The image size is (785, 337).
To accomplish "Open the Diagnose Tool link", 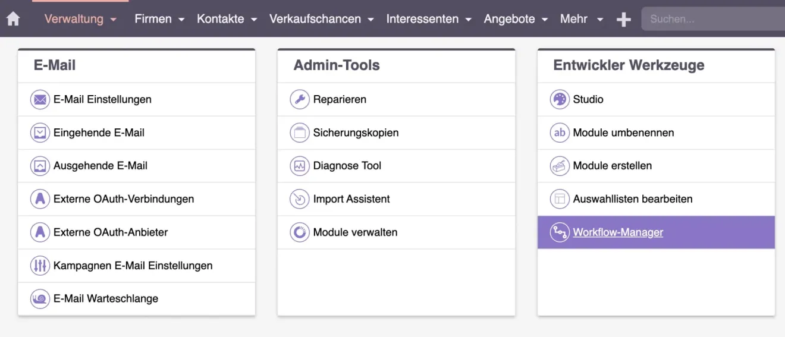I will click(347, 166).
